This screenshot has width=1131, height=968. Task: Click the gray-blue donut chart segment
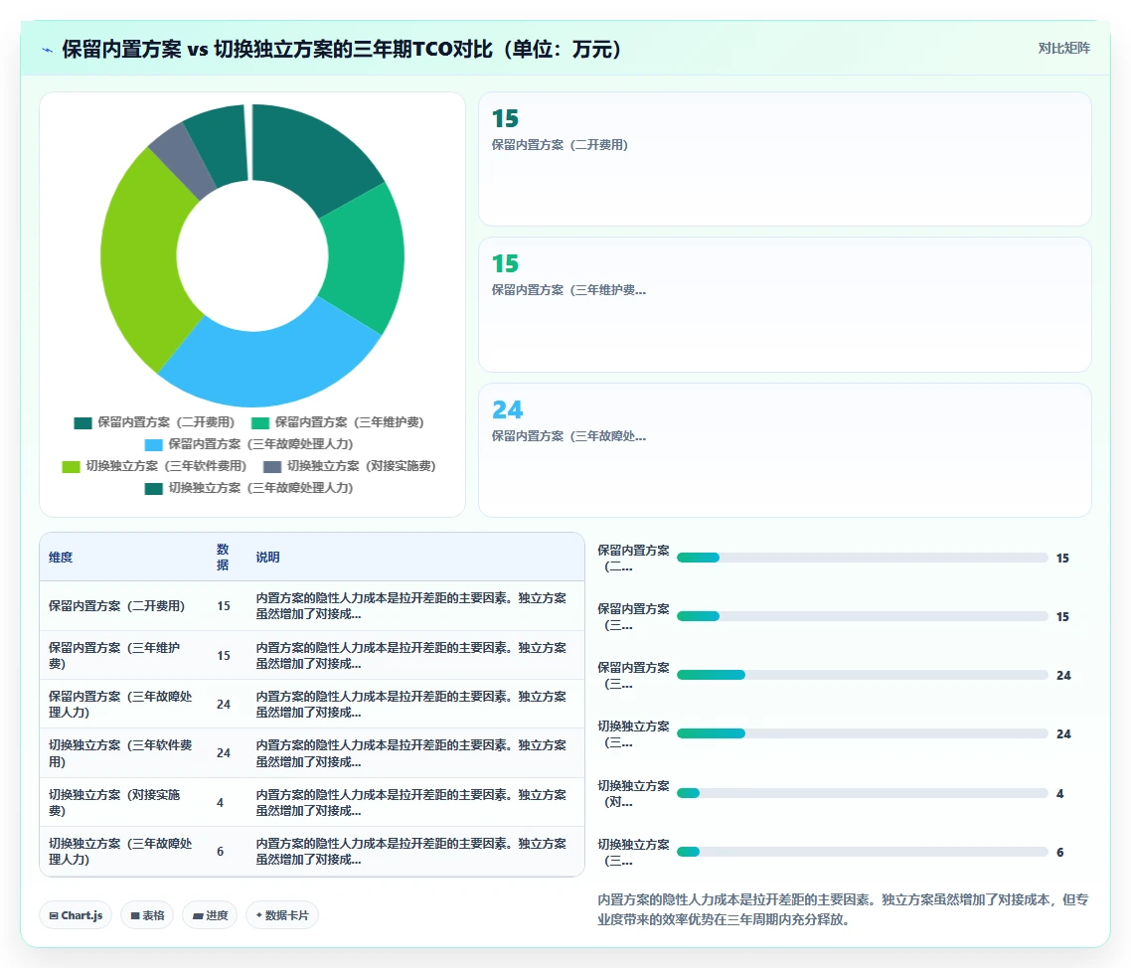click(x=180, y=159)
